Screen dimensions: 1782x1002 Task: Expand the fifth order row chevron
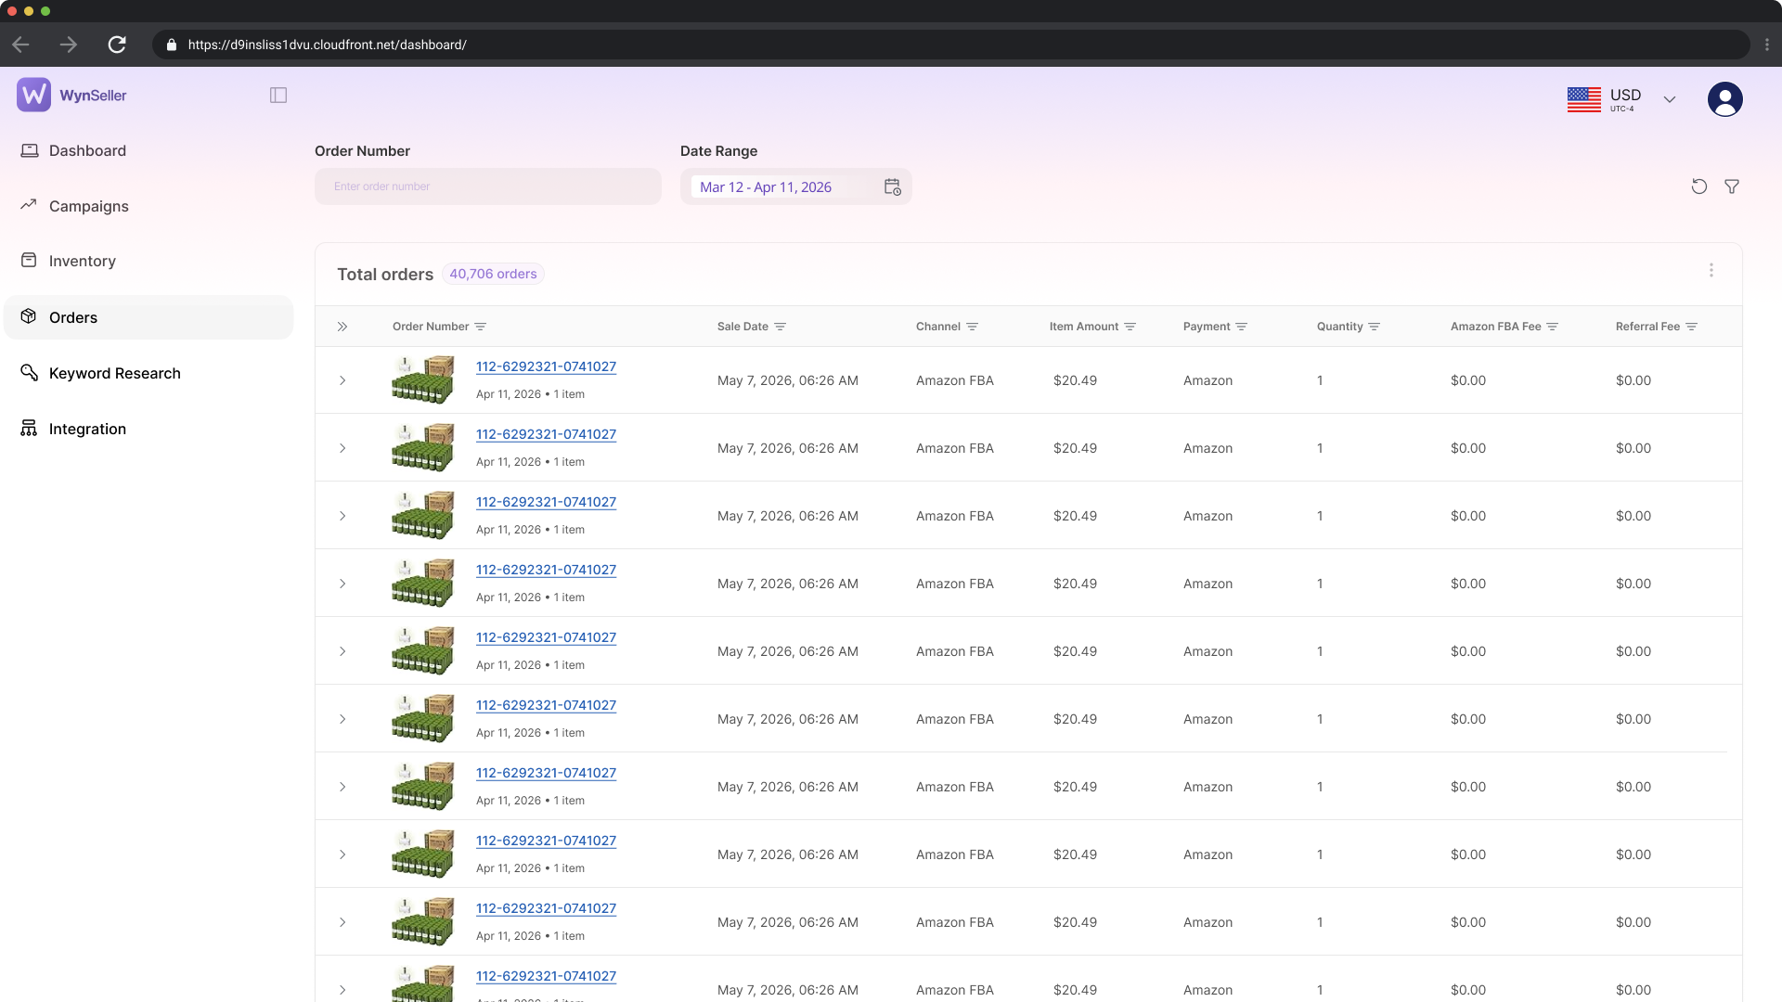pos(342,651)
